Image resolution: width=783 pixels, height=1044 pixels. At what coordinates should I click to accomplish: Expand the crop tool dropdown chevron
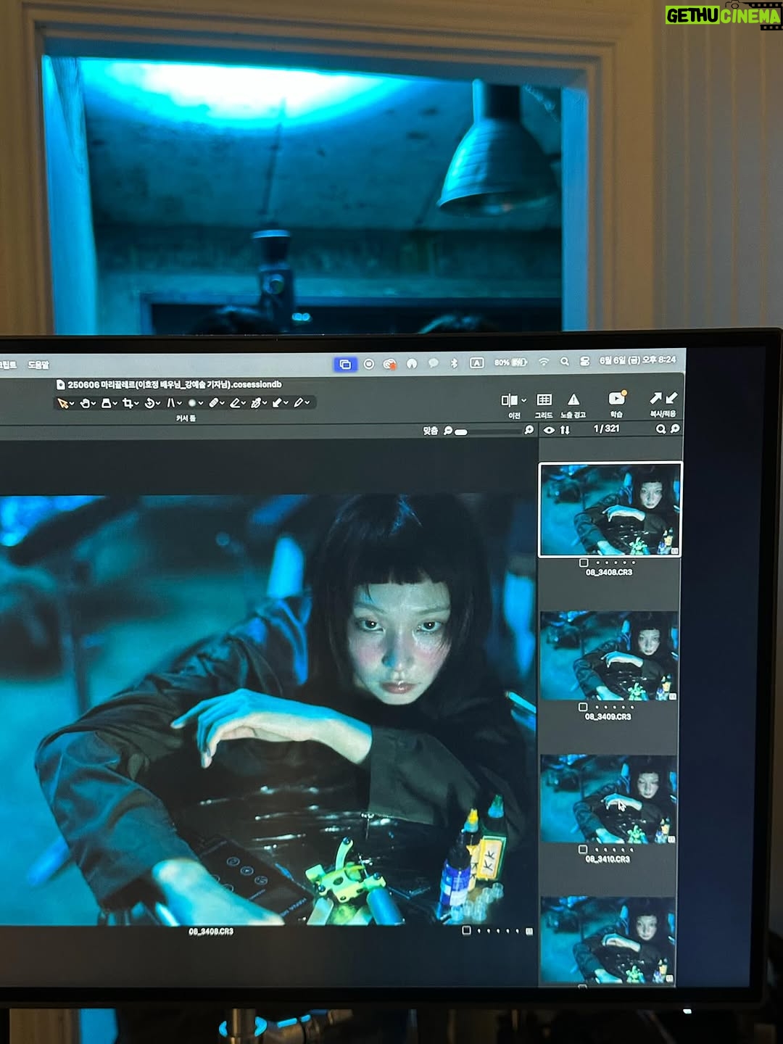coord(137,404)
